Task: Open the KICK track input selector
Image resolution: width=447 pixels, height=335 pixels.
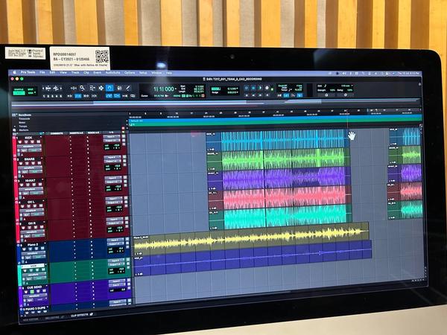Action: point(111,138)
